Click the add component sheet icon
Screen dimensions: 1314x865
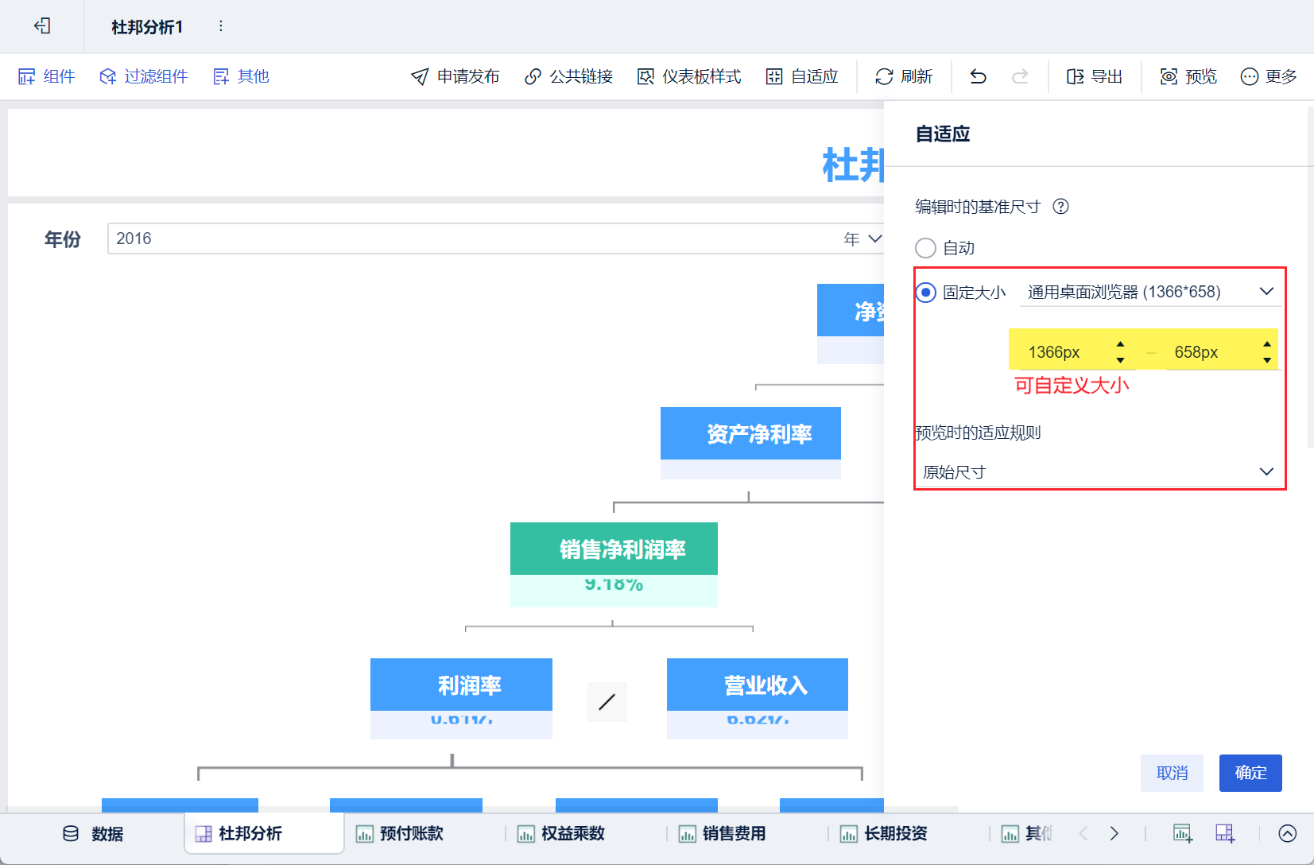tap(1182, 833)
